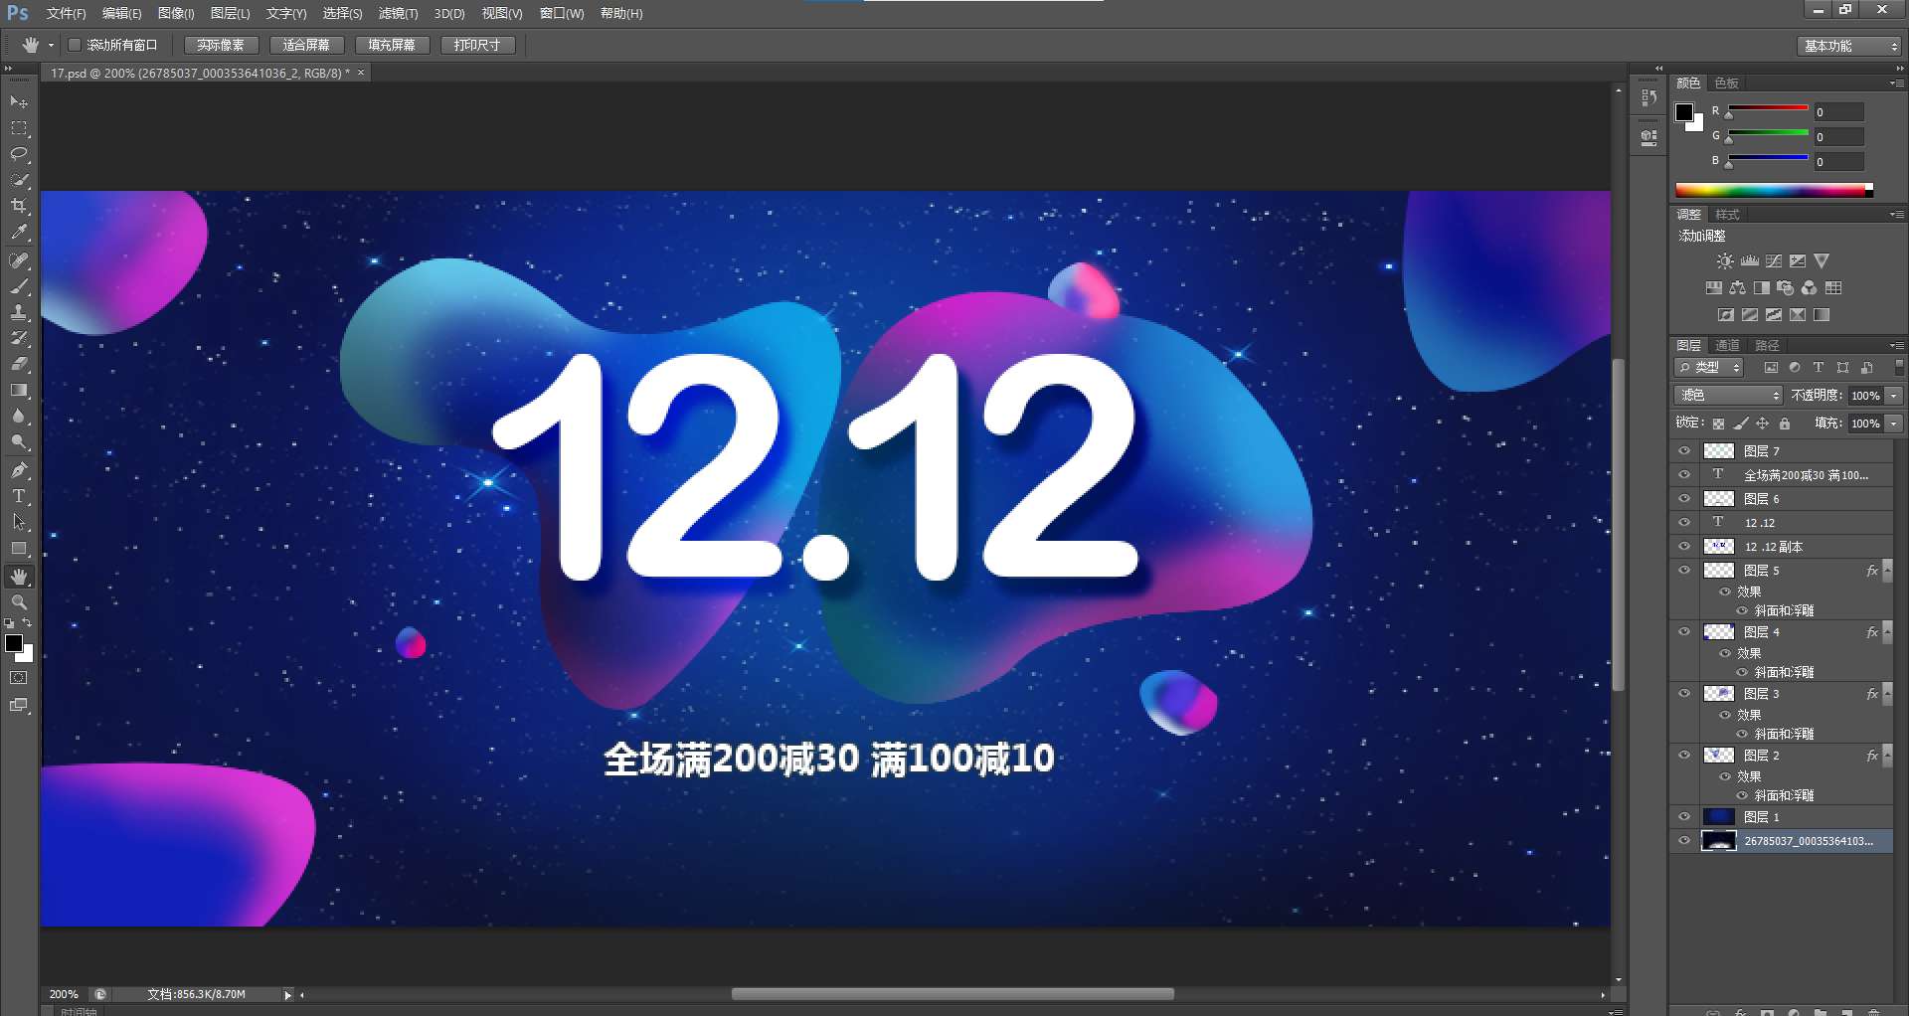Image resolution: width=1909 pixels, height=1016 pixels.
Task: Open workspace 基本功能 dropdown
Action: pos(1849,46)
